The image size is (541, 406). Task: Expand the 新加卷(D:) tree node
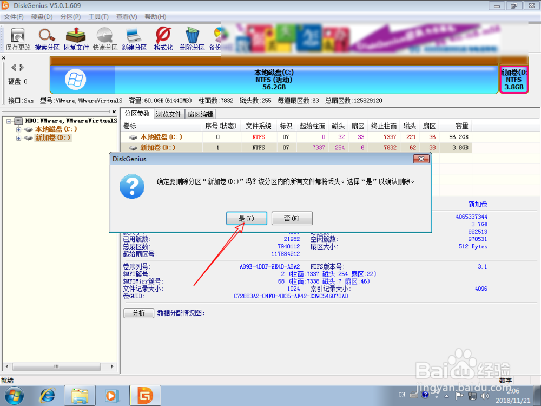click(18, 138)
